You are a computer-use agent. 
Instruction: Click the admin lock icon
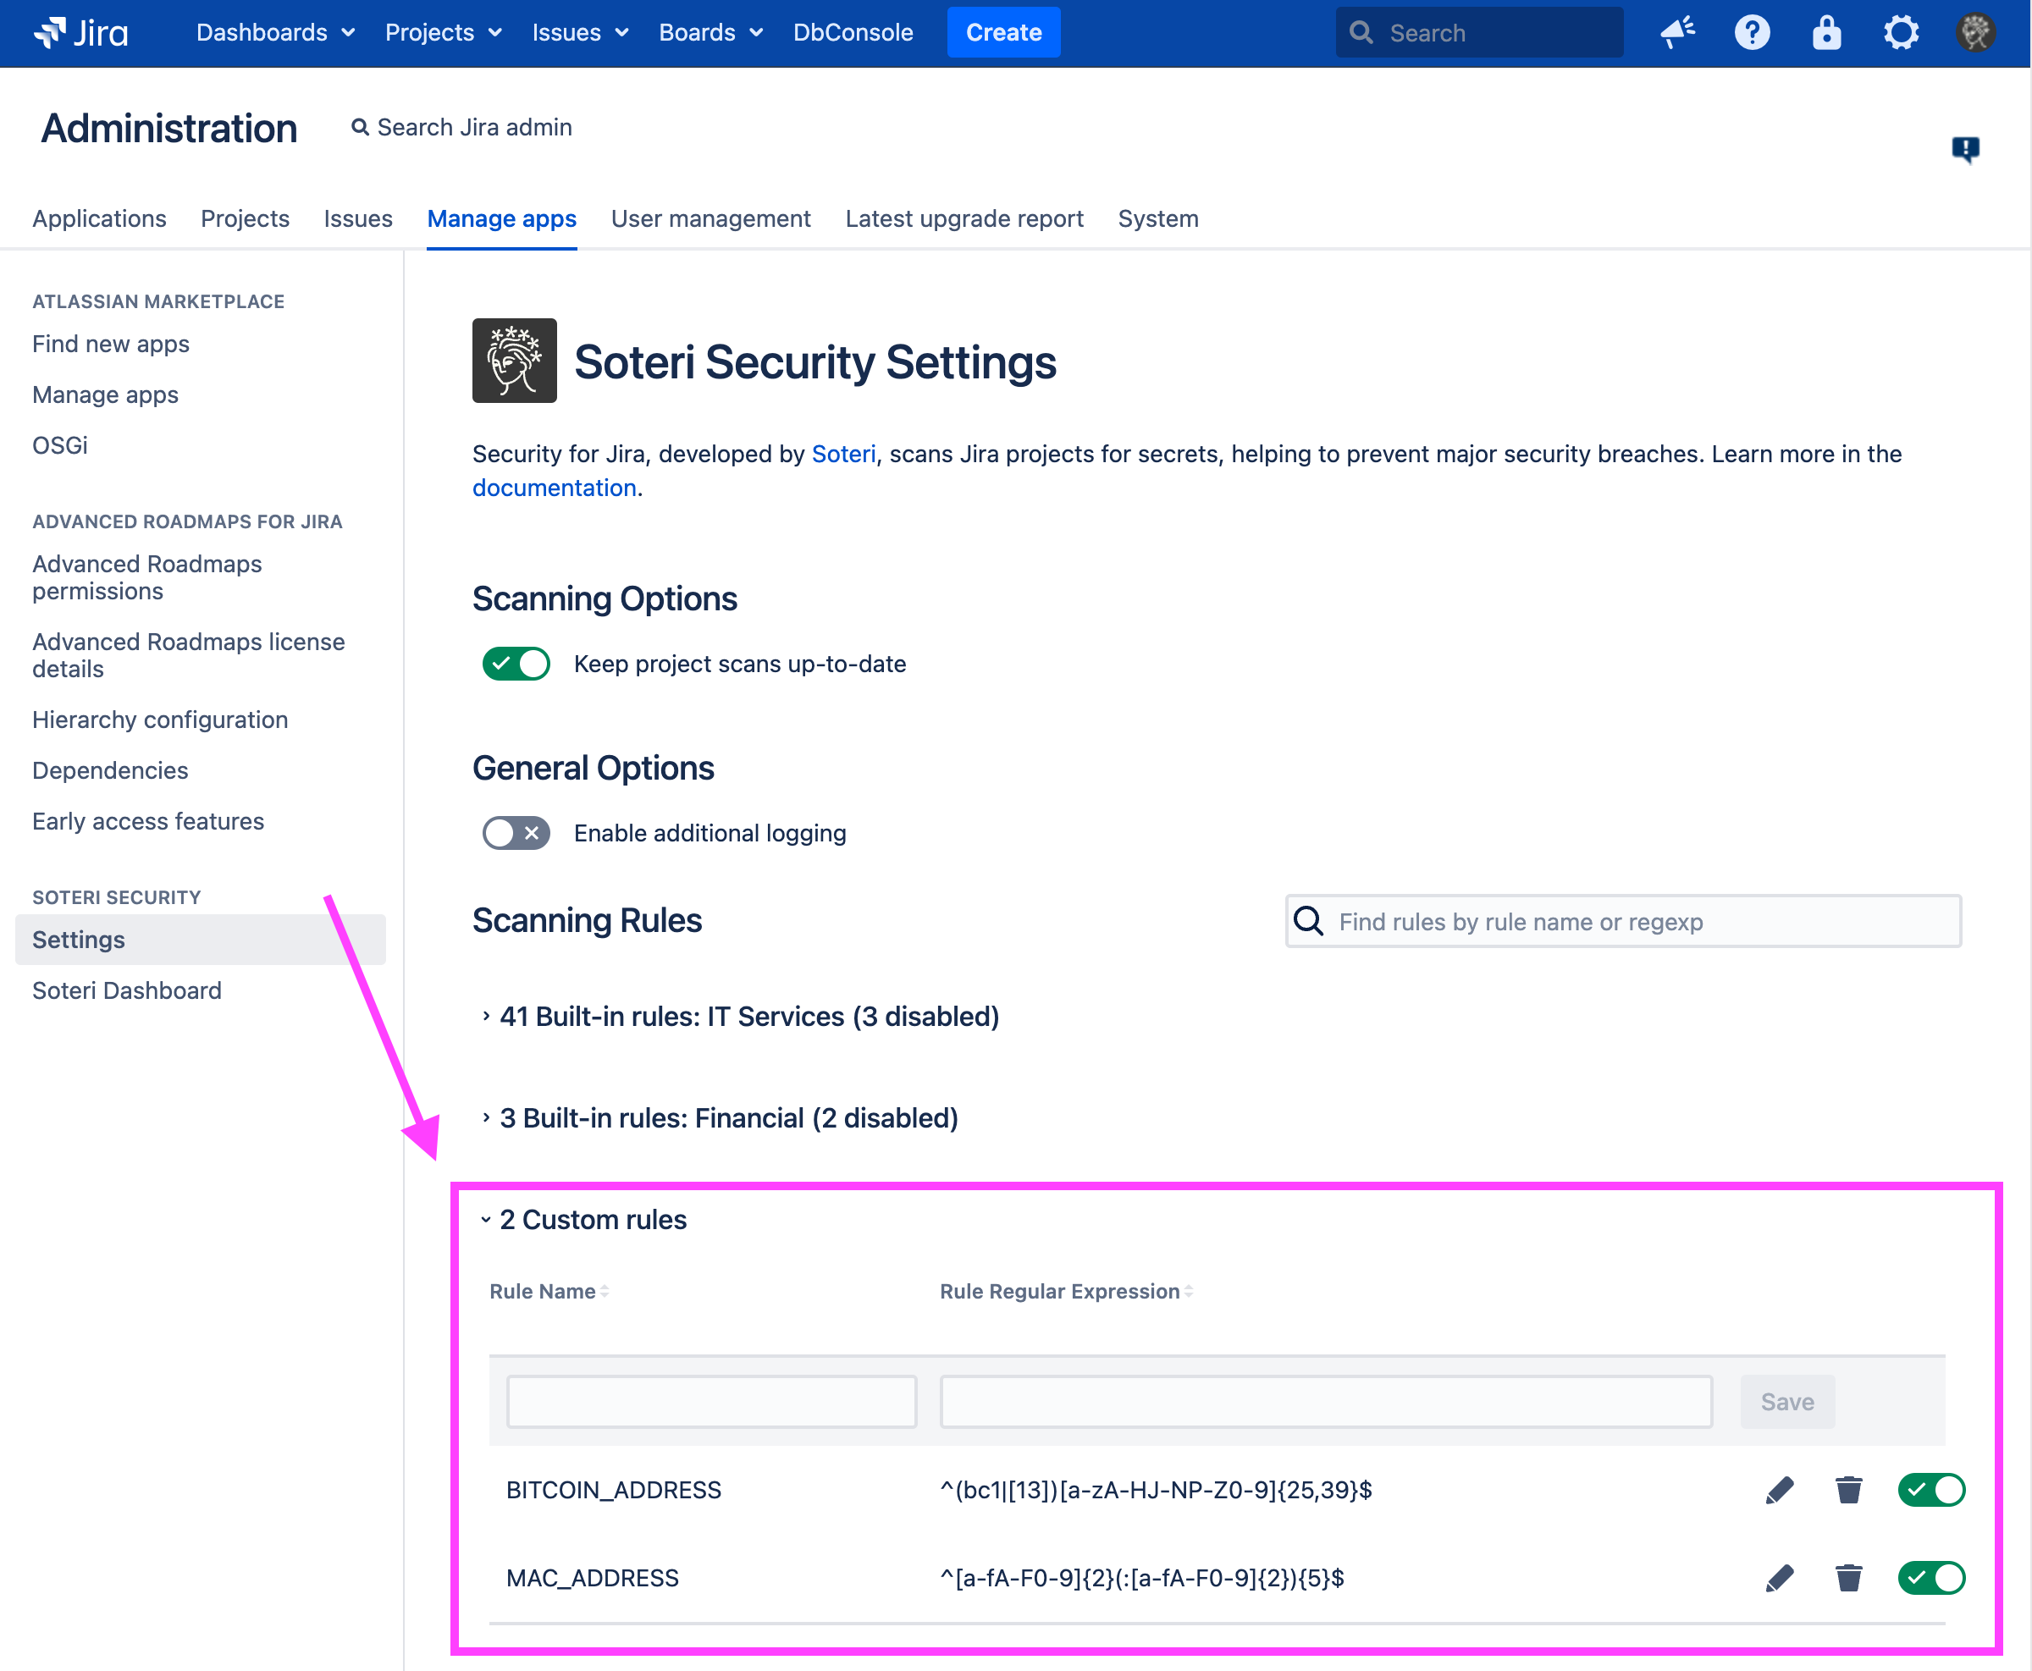[x=1826, y=32]
